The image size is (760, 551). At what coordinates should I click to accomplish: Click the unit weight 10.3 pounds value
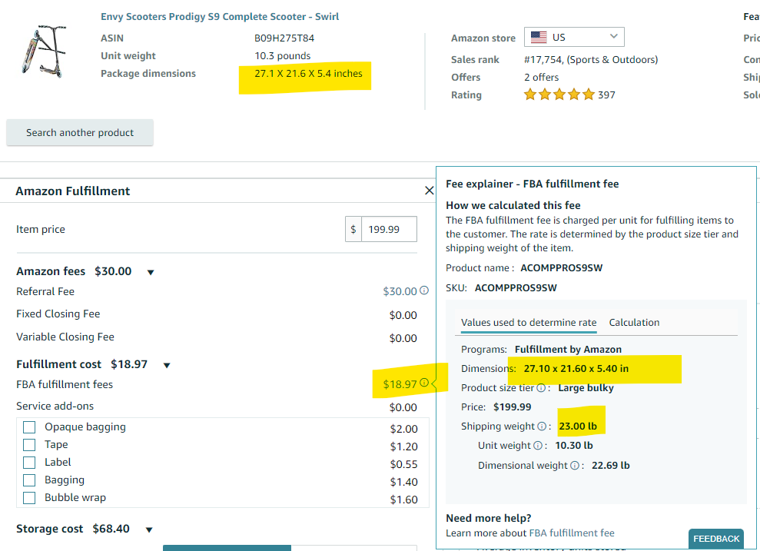click(283, 56)
